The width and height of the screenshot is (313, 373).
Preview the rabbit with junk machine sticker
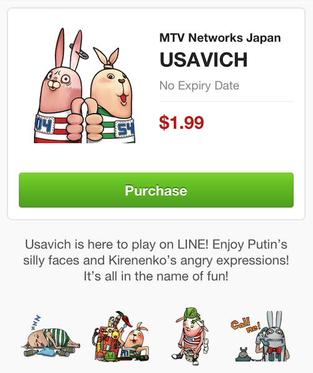[x=121, y=336]
